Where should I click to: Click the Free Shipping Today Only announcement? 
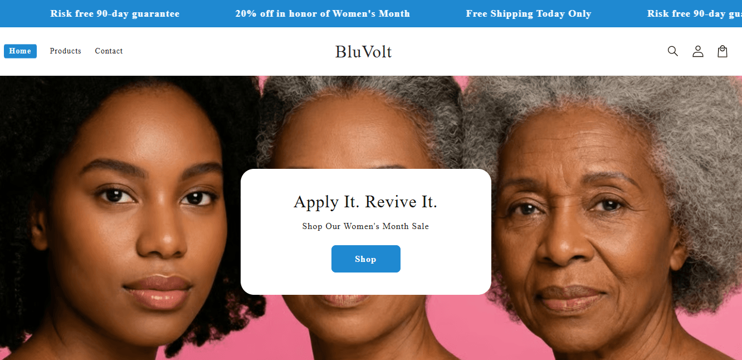[529, 14]
